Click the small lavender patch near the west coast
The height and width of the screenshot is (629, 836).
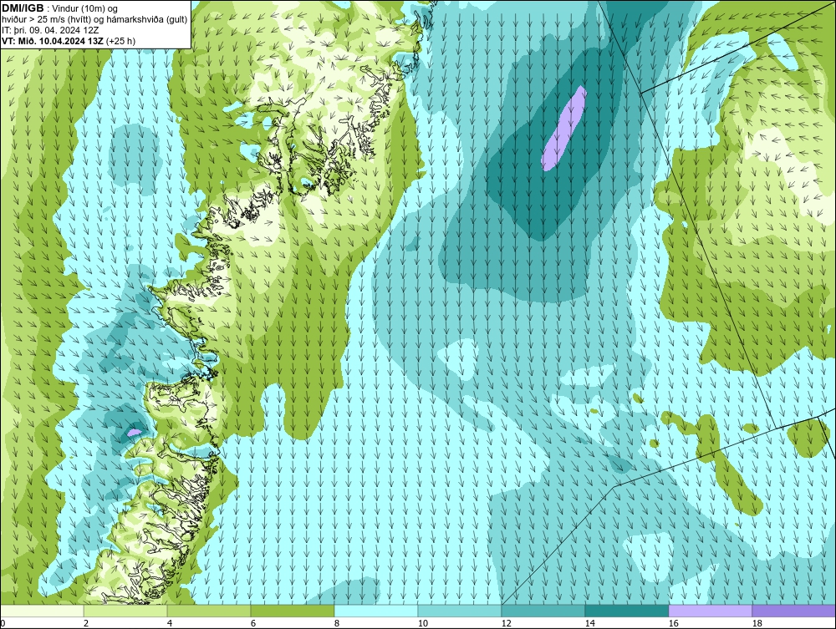pos(135,433)
